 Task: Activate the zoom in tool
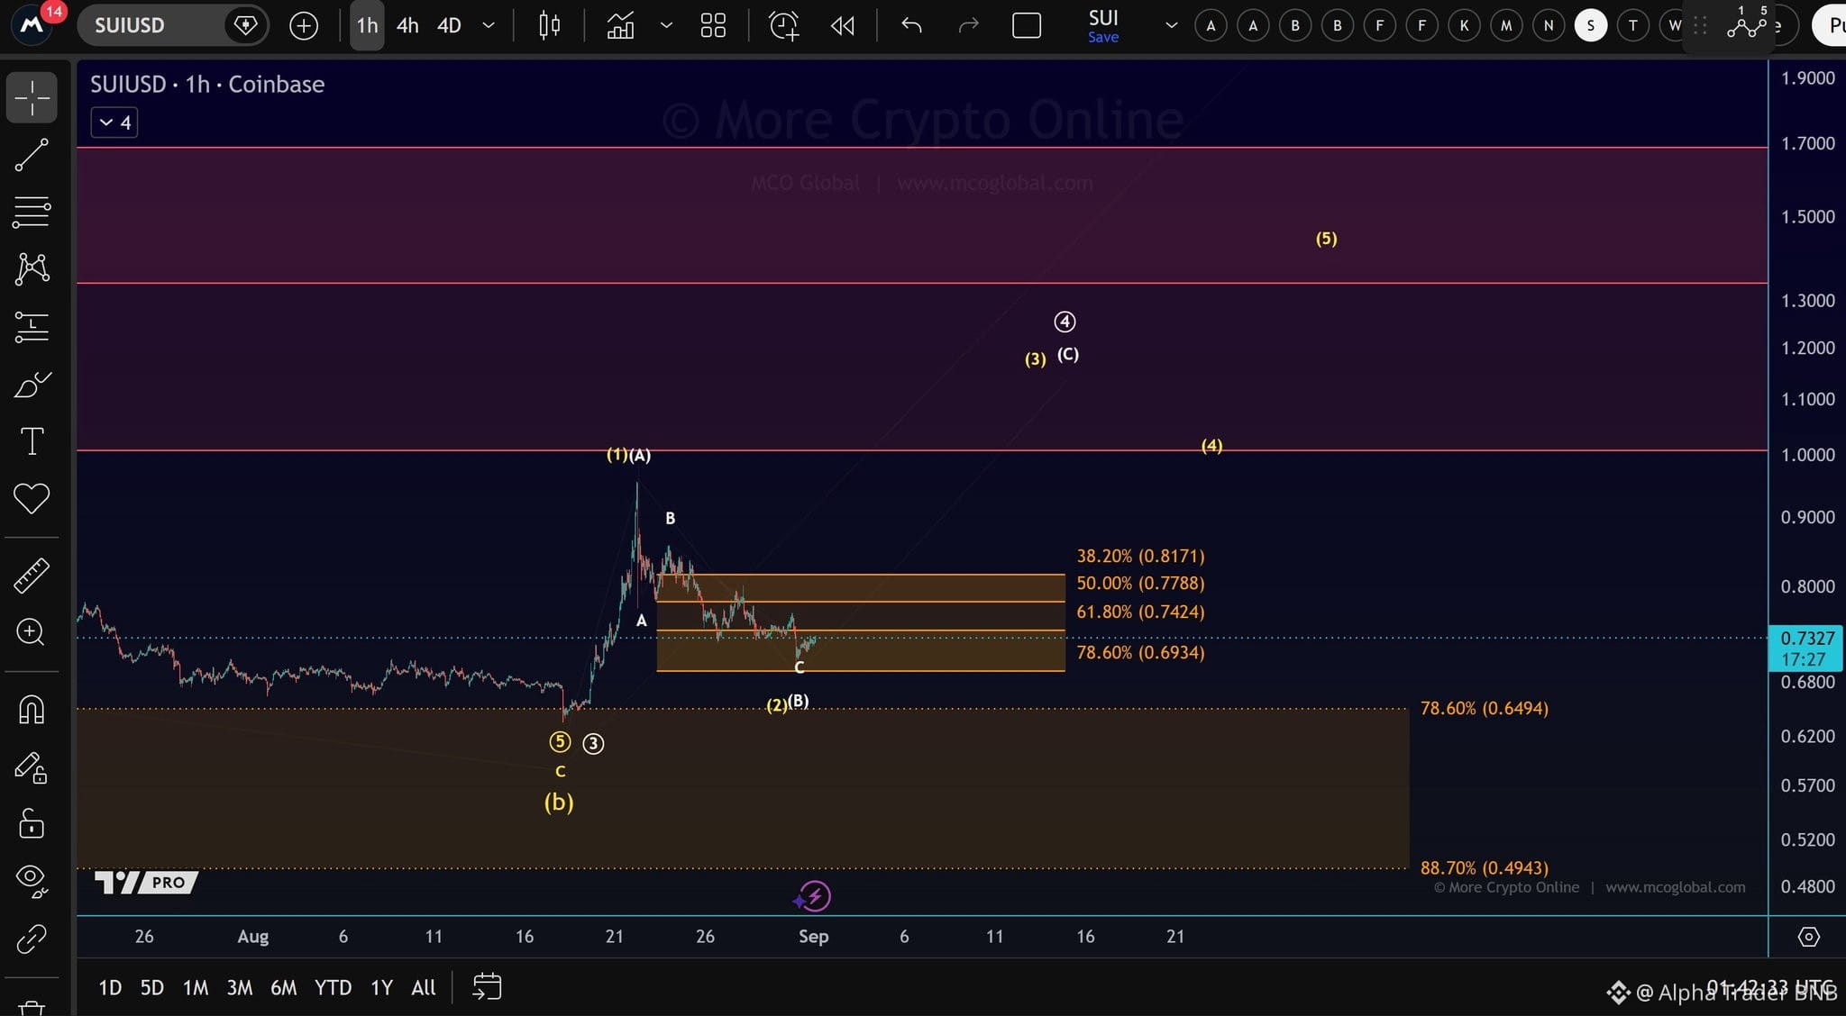tap(32, 631)
